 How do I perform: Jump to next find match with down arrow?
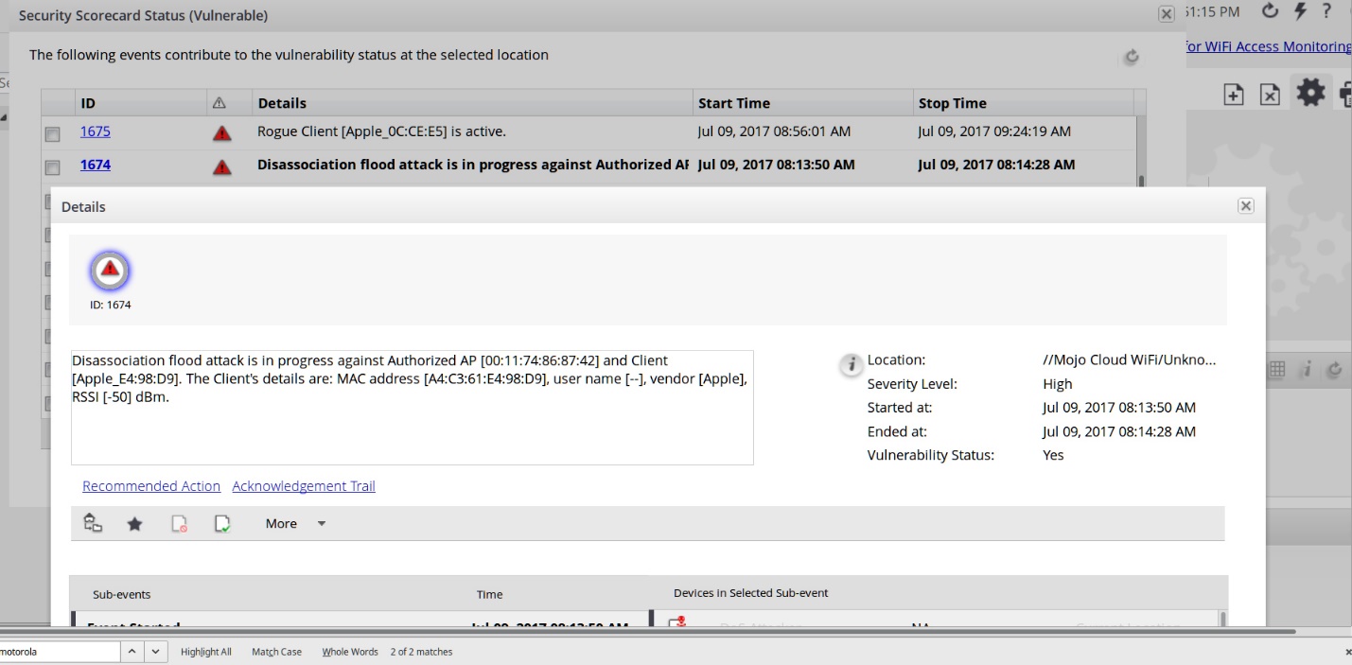coord(155,652)
